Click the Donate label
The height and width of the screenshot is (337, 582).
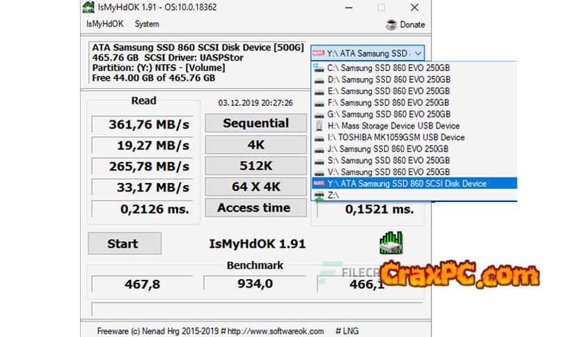[x=412, y=25]
